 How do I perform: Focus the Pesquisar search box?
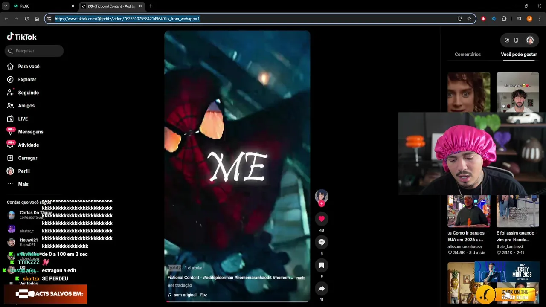point(34,51)
